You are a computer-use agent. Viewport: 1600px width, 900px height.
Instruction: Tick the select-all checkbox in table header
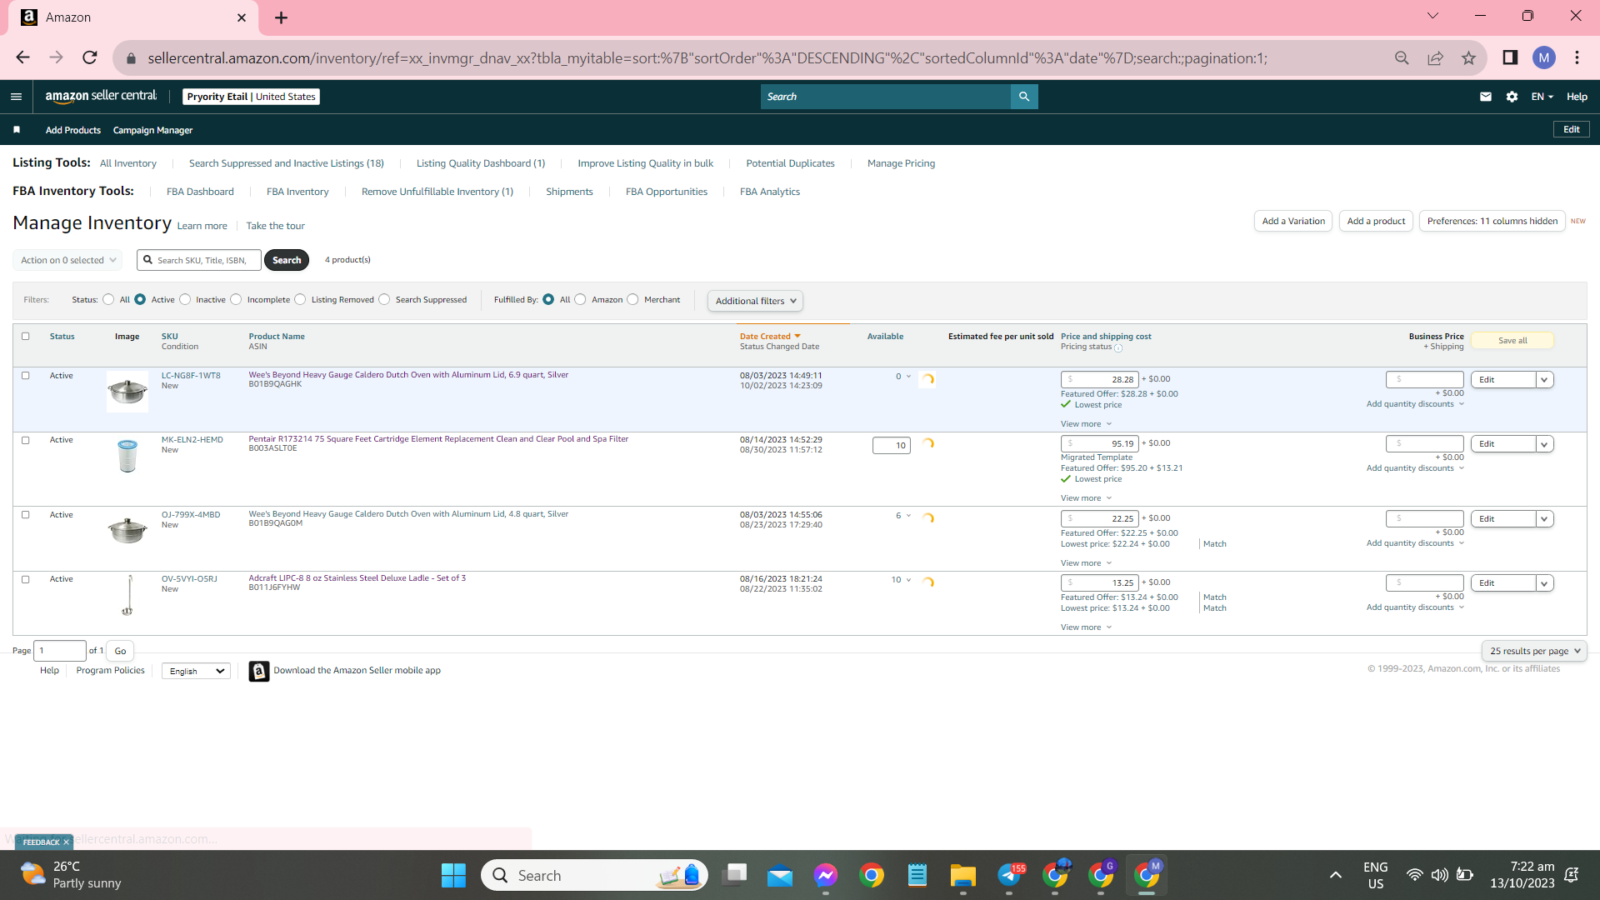[25, 337]
